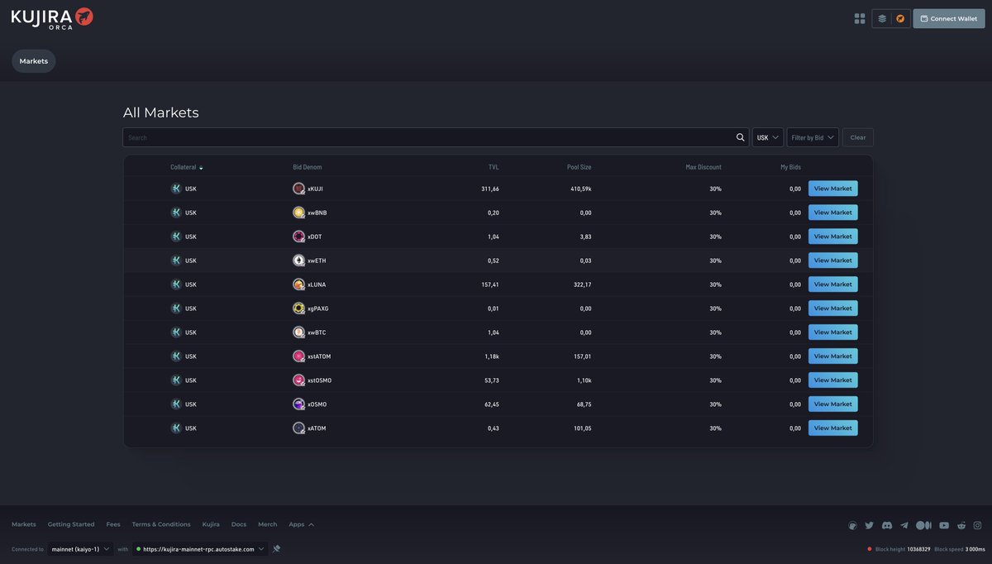Open the Discord link in footer
Image resolution: width=992 pixels, height=564 pixels.
[x=887, y=525]
